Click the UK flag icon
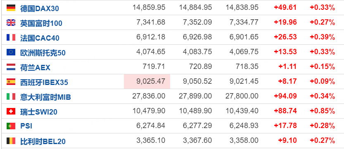 pos(11,23)
